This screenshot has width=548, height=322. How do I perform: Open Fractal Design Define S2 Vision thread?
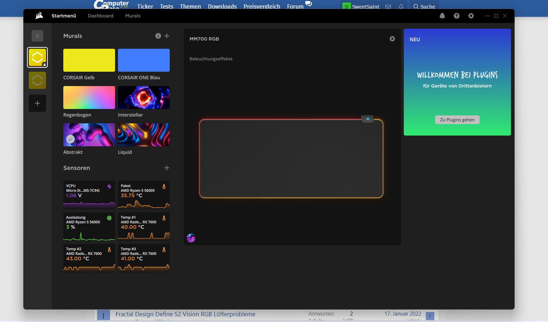click(x=186, y=314)
